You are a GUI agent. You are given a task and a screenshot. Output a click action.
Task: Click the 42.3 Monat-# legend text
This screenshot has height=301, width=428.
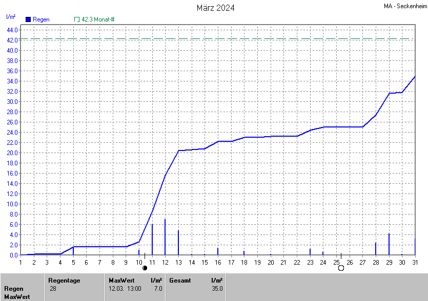[98, 19]
